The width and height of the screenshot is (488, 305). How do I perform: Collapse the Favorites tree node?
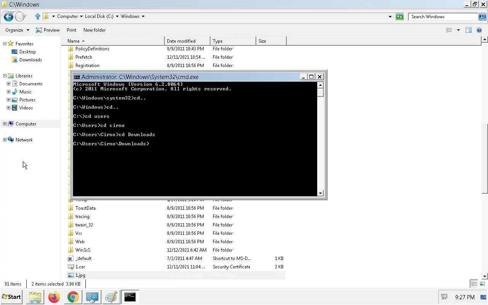click(5, 44)
